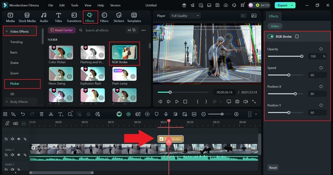333x175 pixels.
Task: Click the Search all effects field
Action: [x=97, y=30]
